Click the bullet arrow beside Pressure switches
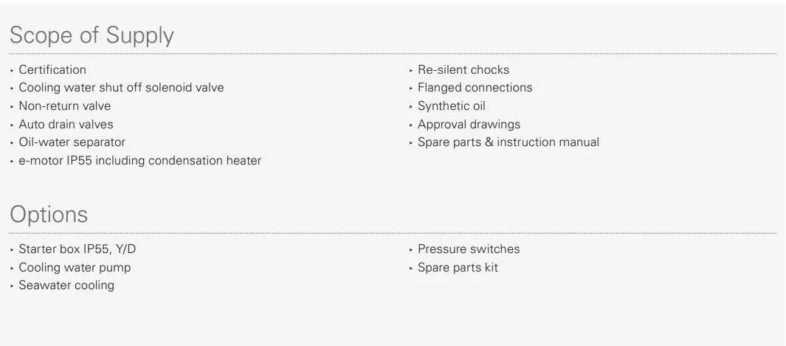This screenshot has width=786, height=346. click(x=411, y=249)
